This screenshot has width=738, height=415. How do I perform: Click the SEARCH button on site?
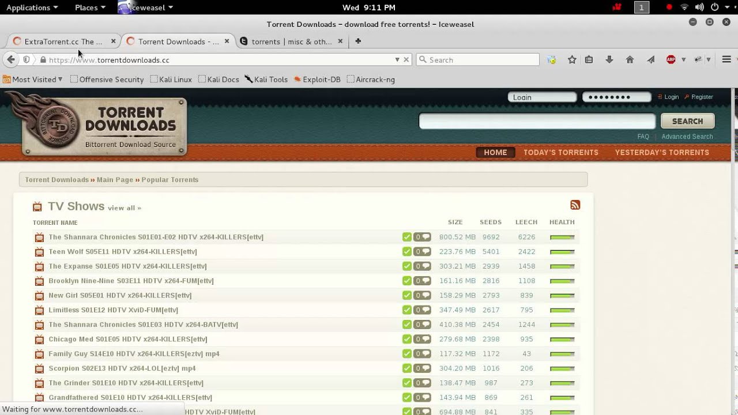click(x=687, y=121)
